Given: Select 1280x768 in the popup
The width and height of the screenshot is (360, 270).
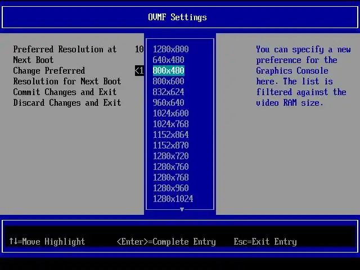Looking at the screenshot, I should [170, 178].
